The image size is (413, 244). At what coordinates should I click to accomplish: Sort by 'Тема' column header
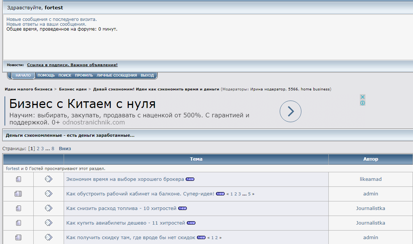click(x=196, y=159)
